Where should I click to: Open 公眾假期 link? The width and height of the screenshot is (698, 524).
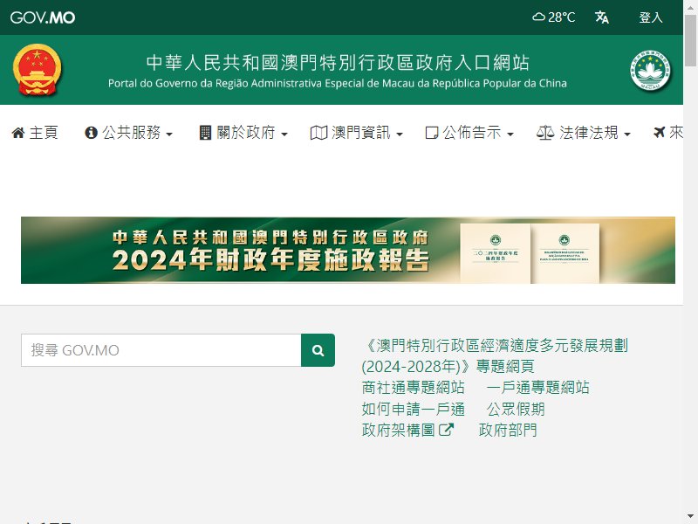(516, 409)
